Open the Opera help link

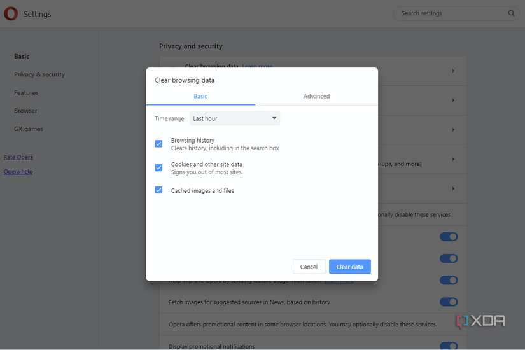(18, 171)
